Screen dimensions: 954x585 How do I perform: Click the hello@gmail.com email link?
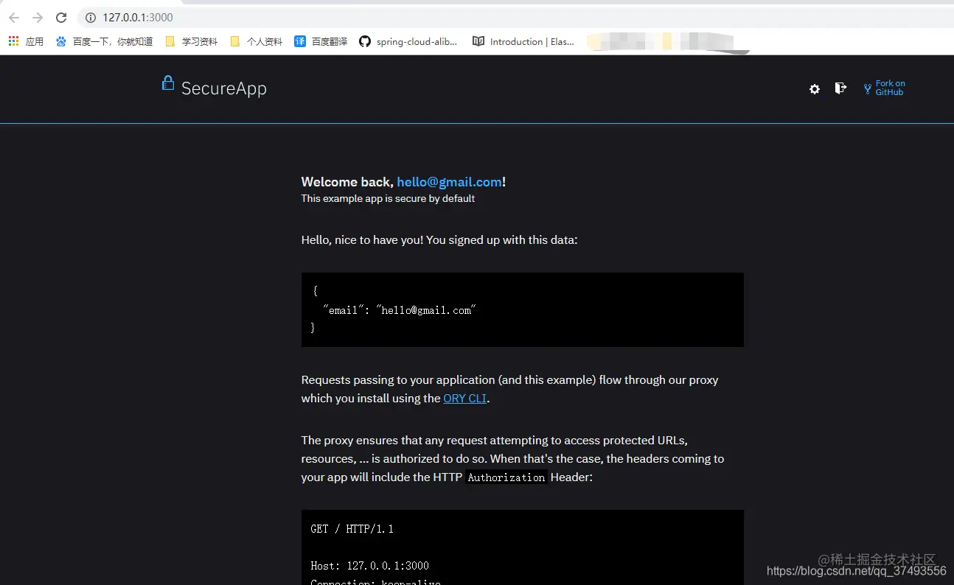449,182
